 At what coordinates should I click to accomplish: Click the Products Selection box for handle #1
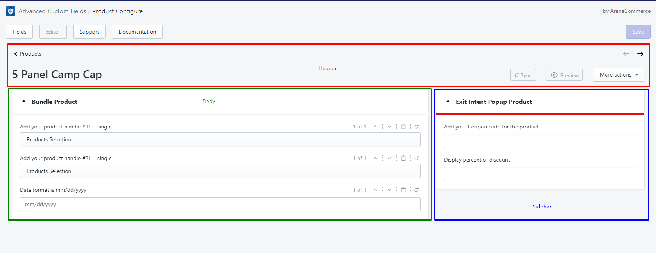pyautogui.click(x=220, y=139)
